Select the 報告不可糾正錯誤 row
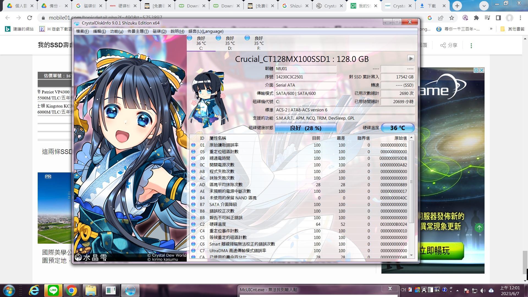This screenshot has height=297, width=528. (x=299, y=218)
